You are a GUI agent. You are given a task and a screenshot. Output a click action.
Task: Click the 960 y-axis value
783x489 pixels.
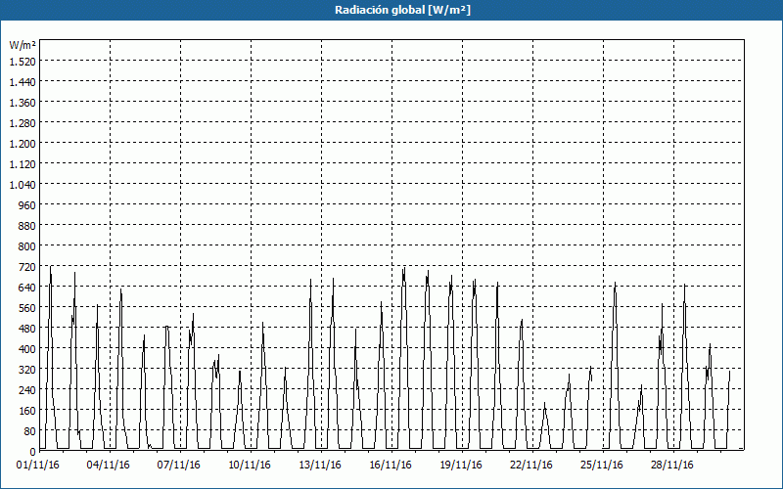tap(26, 205)
